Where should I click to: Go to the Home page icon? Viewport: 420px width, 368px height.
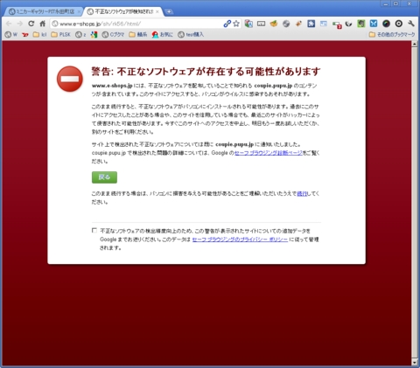(x=43, y=24)
